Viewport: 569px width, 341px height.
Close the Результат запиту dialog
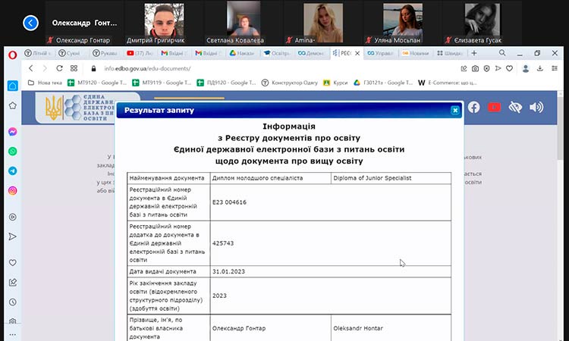455,111
